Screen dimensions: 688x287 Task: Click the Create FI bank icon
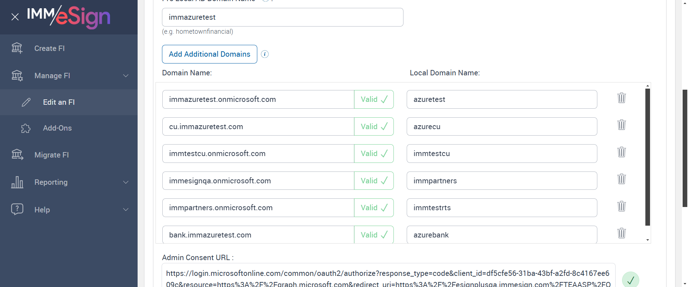pos(17,48)
